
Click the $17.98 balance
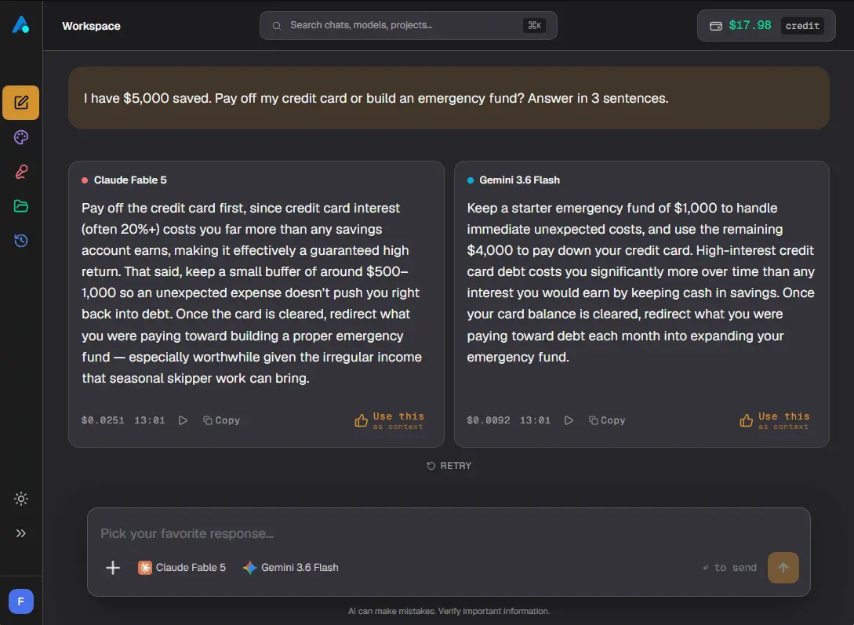pos(750,25)
